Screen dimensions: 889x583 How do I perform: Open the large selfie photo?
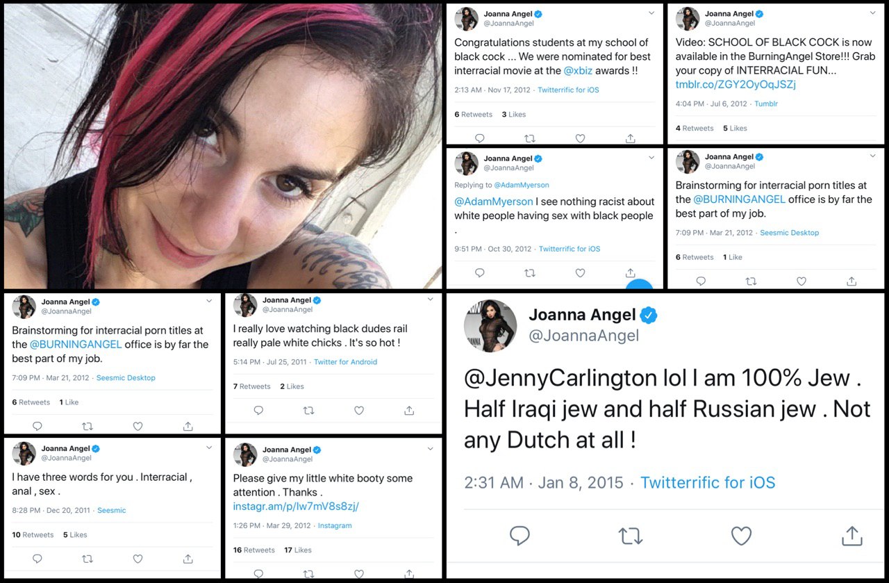222,146
